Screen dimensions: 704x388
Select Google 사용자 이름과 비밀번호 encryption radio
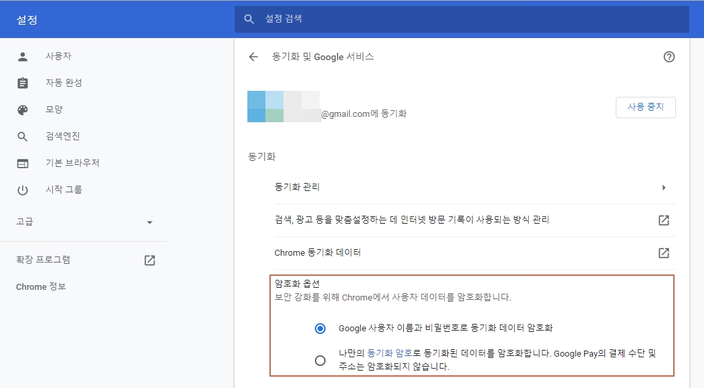point(320,329)
